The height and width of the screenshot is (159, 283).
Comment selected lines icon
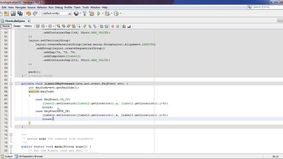point(124,26)
